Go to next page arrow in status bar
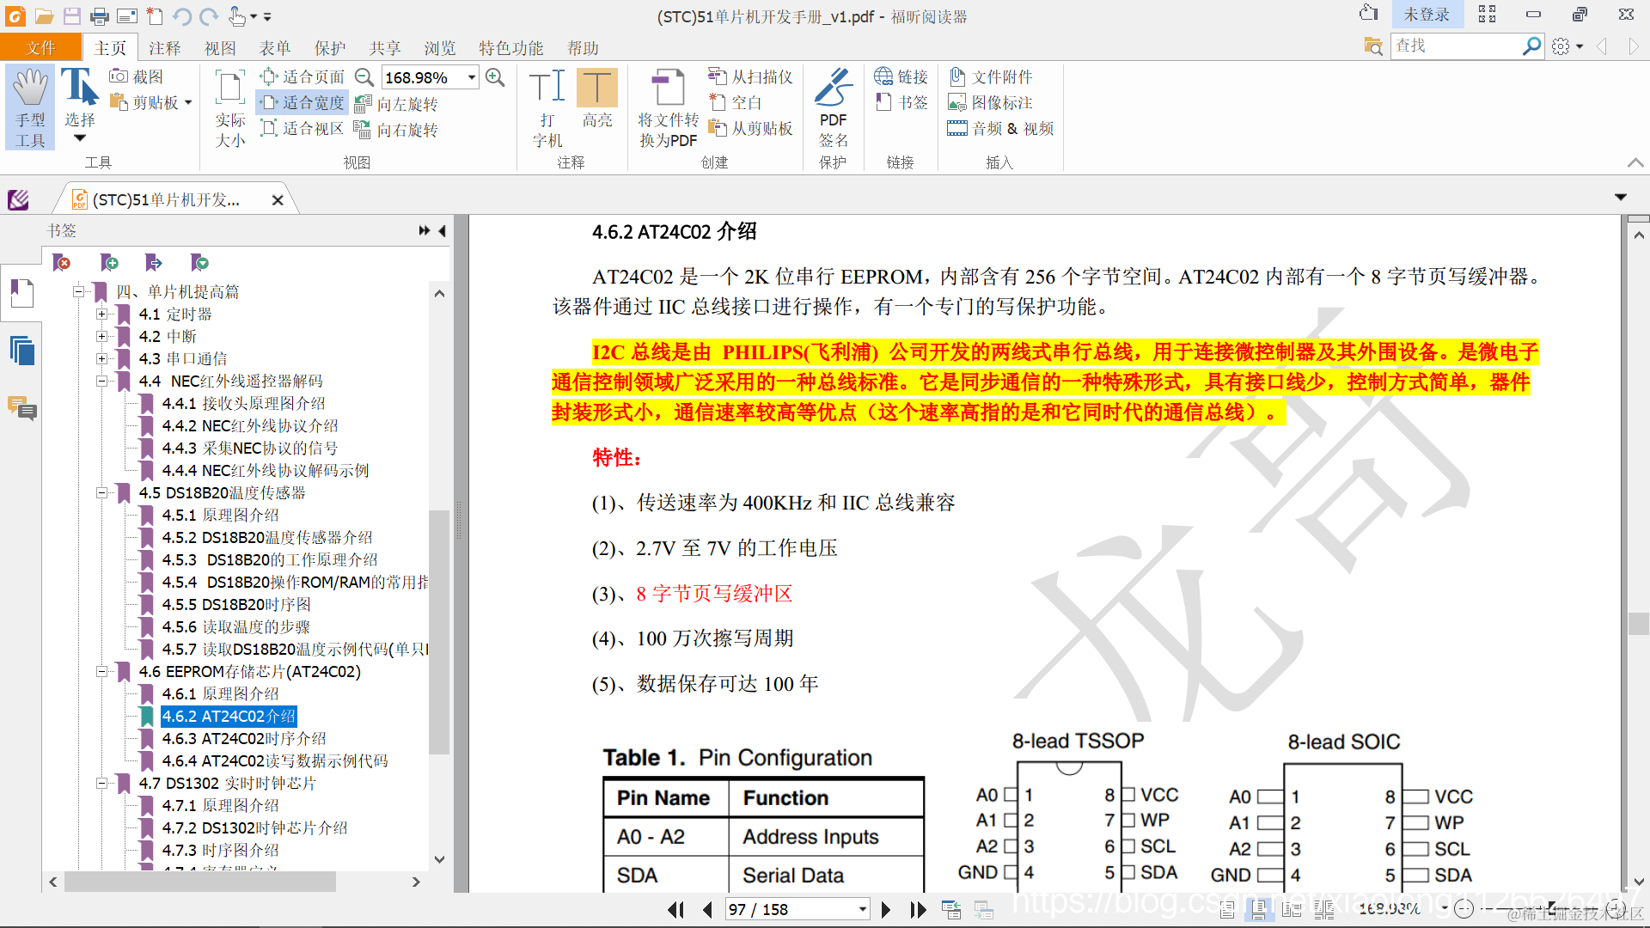Viewport: 1650px width, 928px height. pos(886,909)
